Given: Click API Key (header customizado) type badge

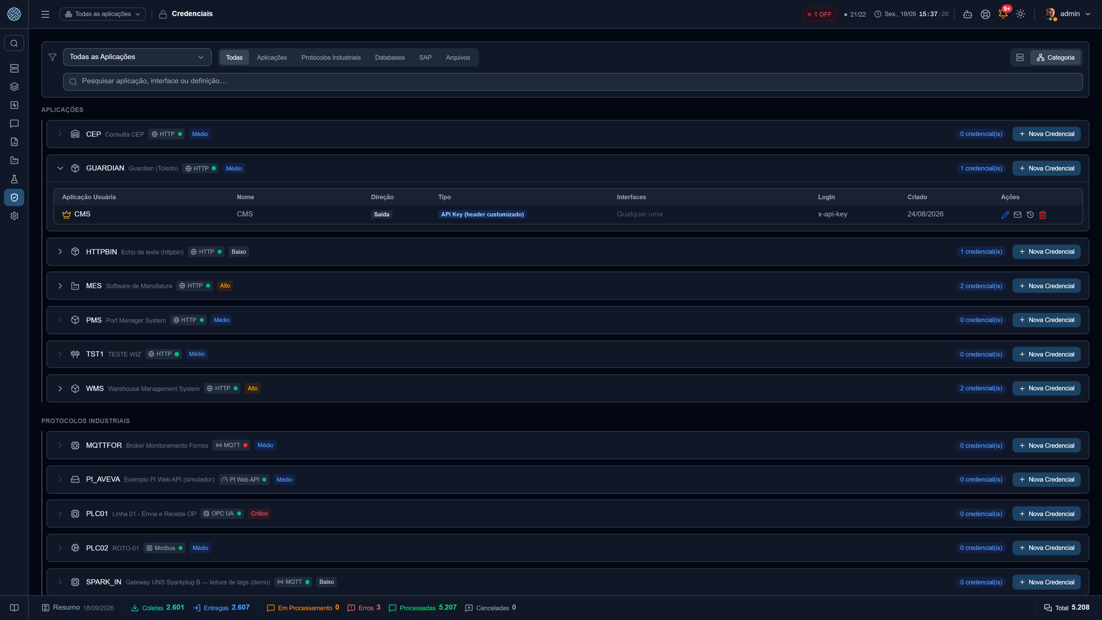Looking at the screenshot, I should coord(482,214).
